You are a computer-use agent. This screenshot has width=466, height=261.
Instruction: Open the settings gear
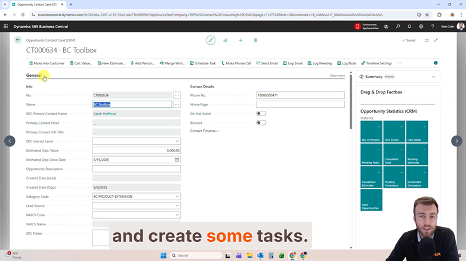(x=421, y=26)
